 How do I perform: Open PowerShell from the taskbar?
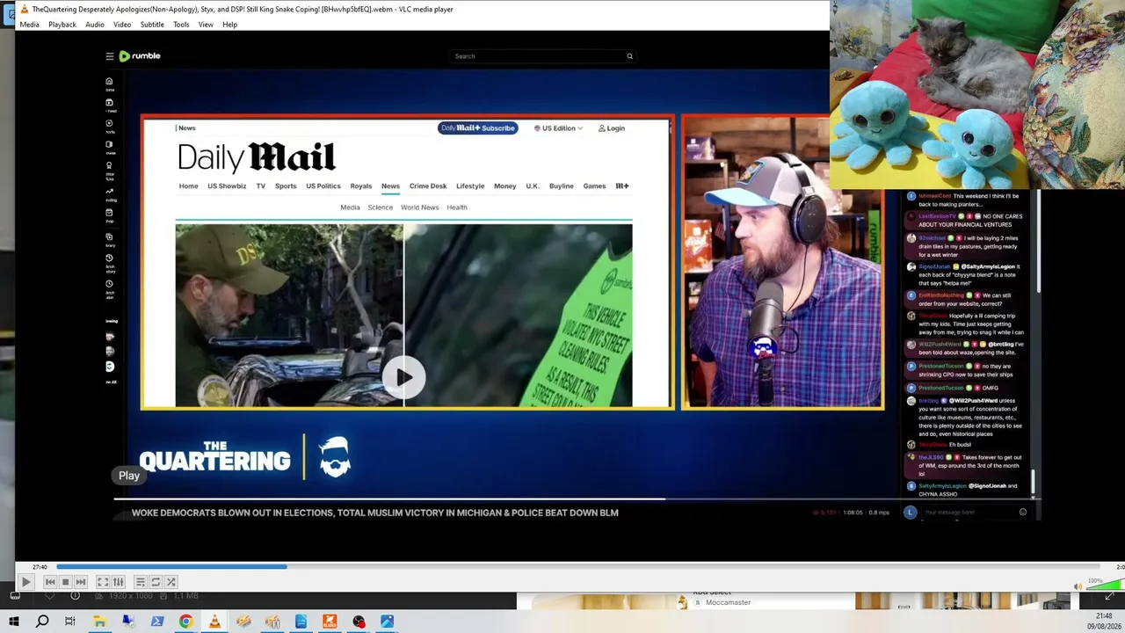tap(157, 622)
